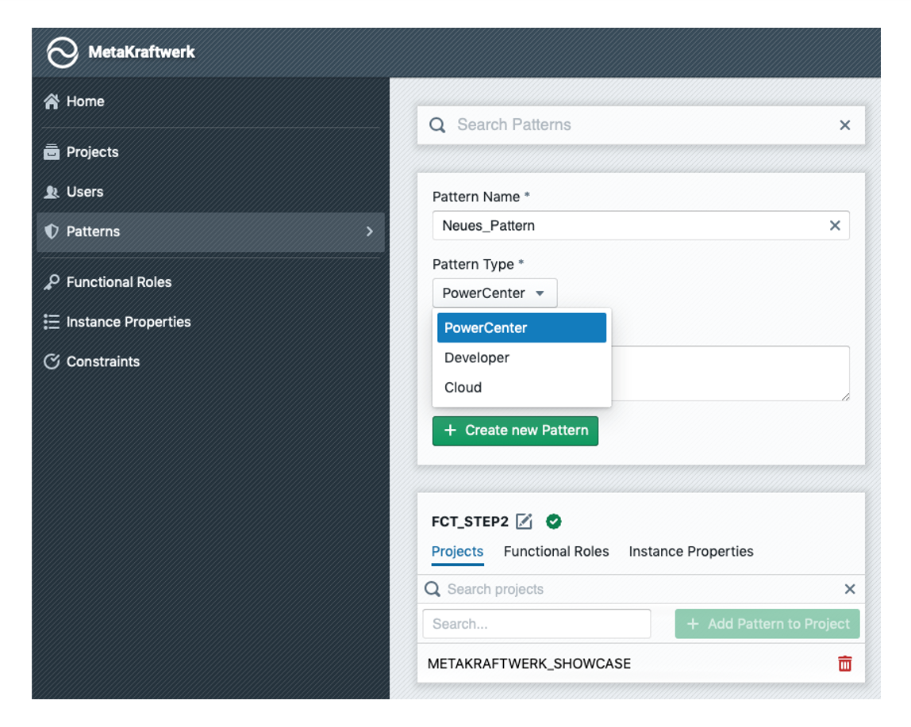Clear the Neues_Pattern name text
The height and width of the screenshot is (727, 911).
point(834,226)
